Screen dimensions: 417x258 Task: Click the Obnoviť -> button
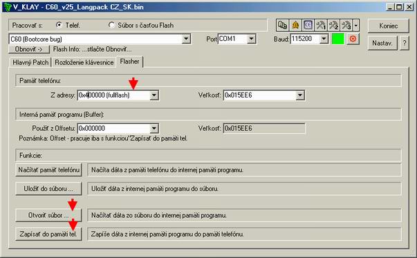pos(29,49)
